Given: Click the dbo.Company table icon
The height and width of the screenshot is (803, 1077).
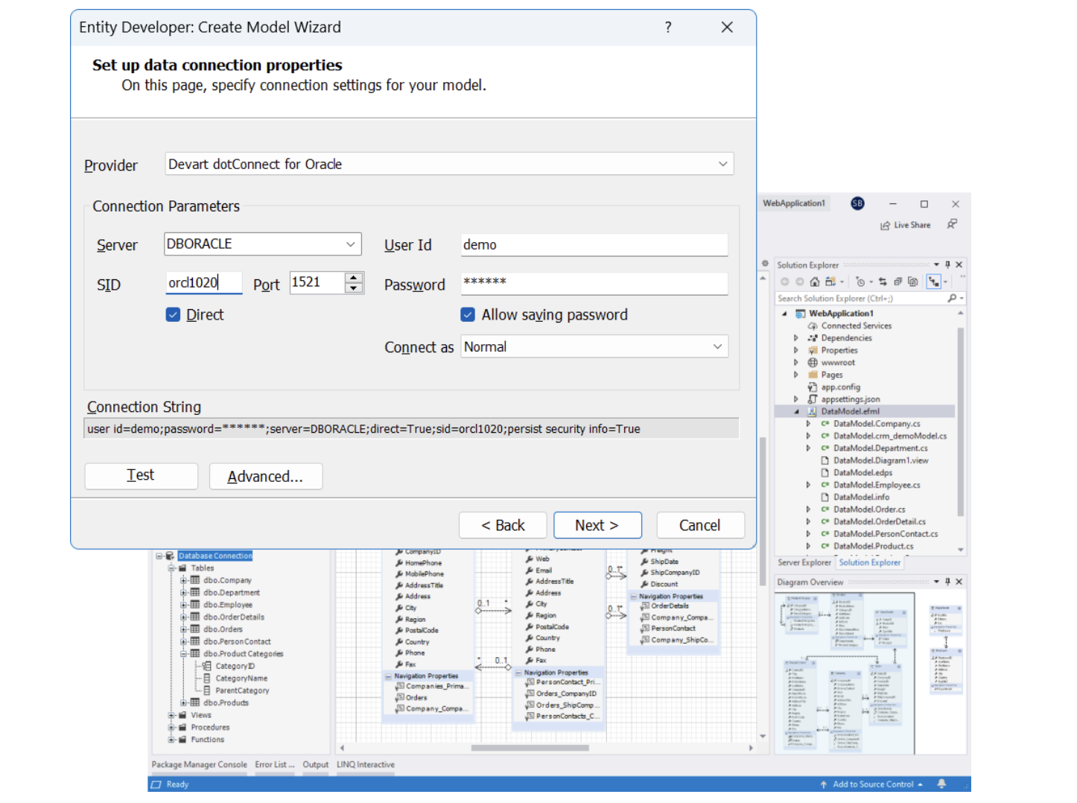Looking at the screenshot, I should click(x=195, y=580).
